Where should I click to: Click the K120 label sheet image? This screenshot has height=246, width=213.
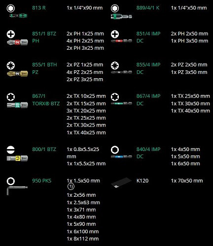[121, 183]
